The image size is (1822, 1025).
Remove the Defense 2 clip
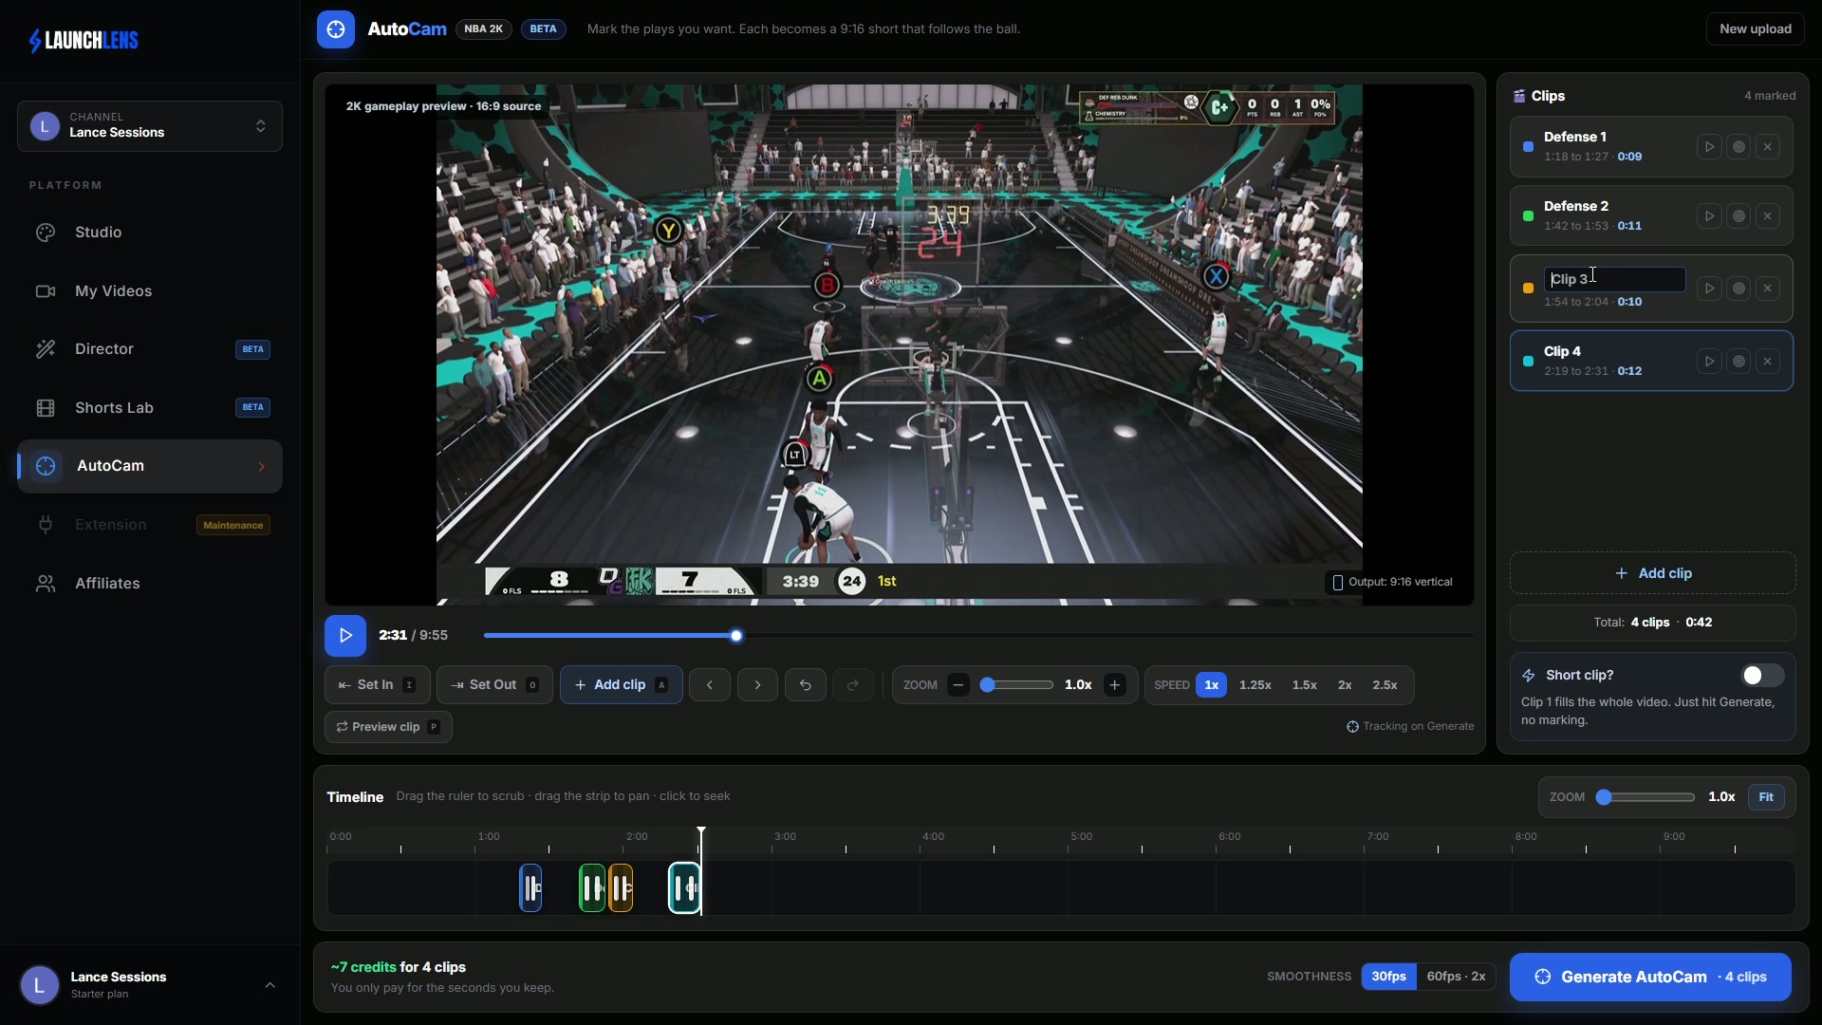click(1767, 216)
